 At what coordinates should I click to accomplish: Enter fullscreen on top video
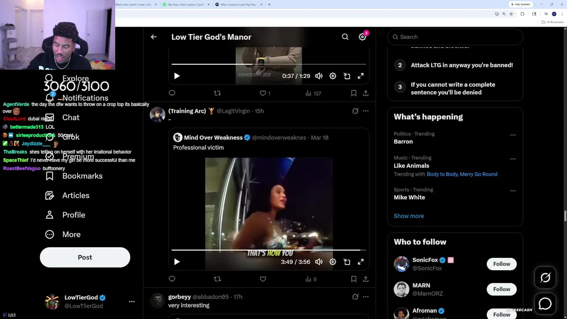click(x=361, y=76)
